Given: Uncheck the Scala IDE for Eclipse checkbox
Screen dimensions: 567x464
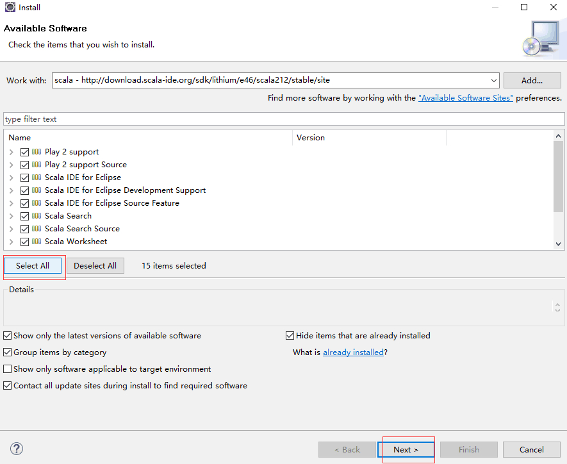Looking at the screenshot, I should (x=24, y=178).
